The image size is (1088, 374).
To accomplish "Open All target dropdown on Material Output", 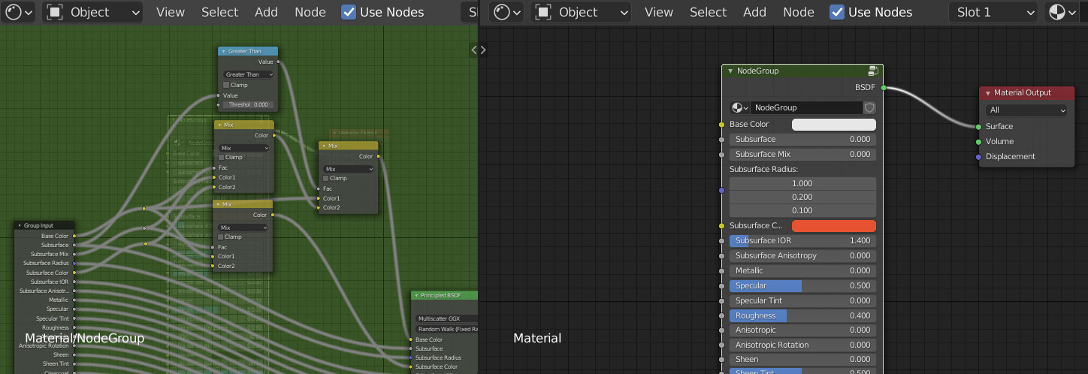I will (1026, 110).
